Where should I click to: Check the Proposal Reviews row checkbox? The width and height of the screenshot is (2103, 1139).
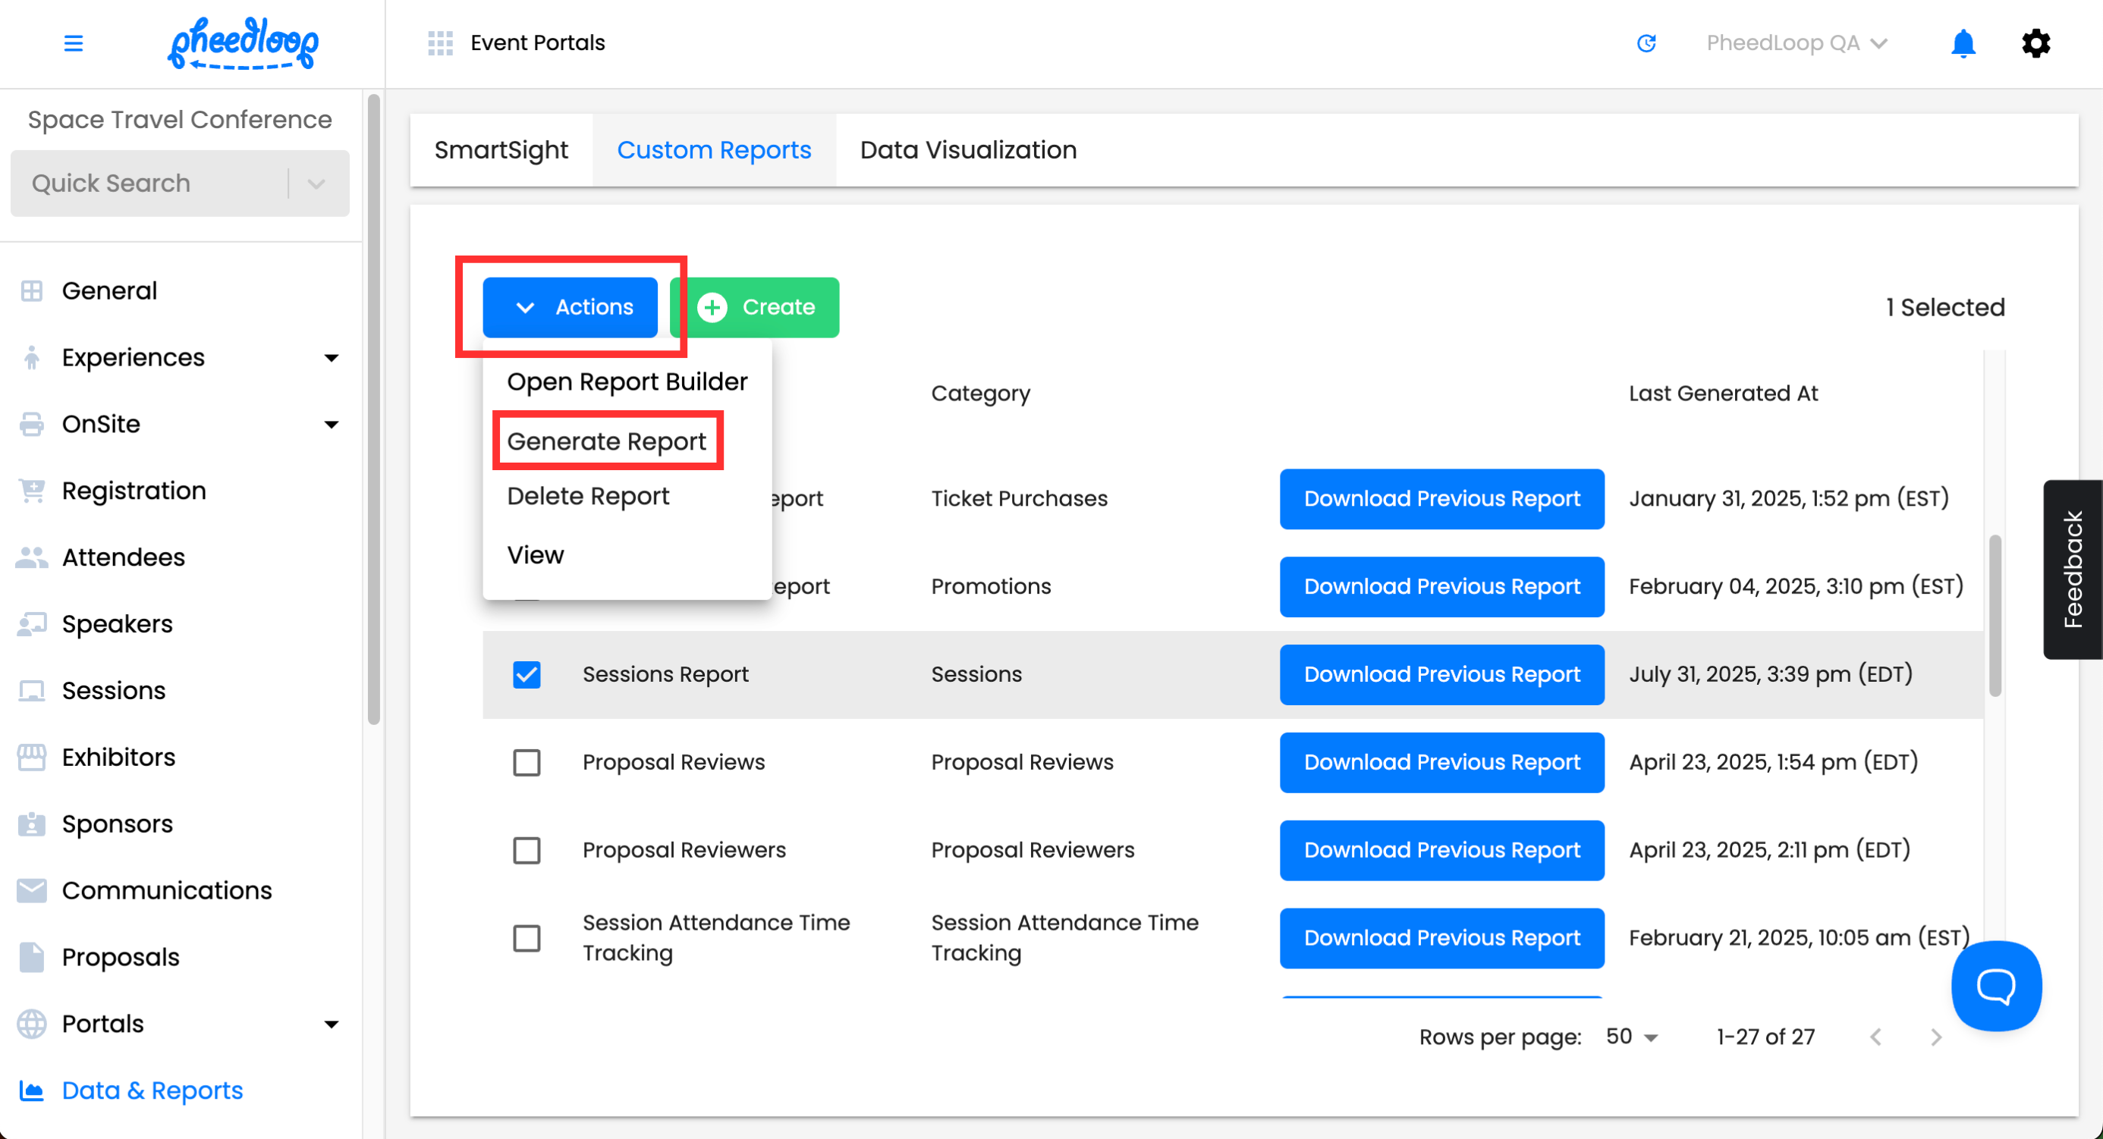(527, 763)
